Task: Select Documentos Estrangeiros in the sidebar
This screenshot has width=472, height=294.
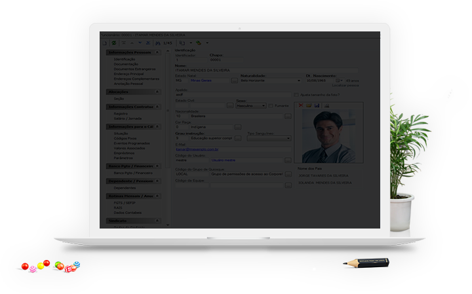Action: click(134, 69)
